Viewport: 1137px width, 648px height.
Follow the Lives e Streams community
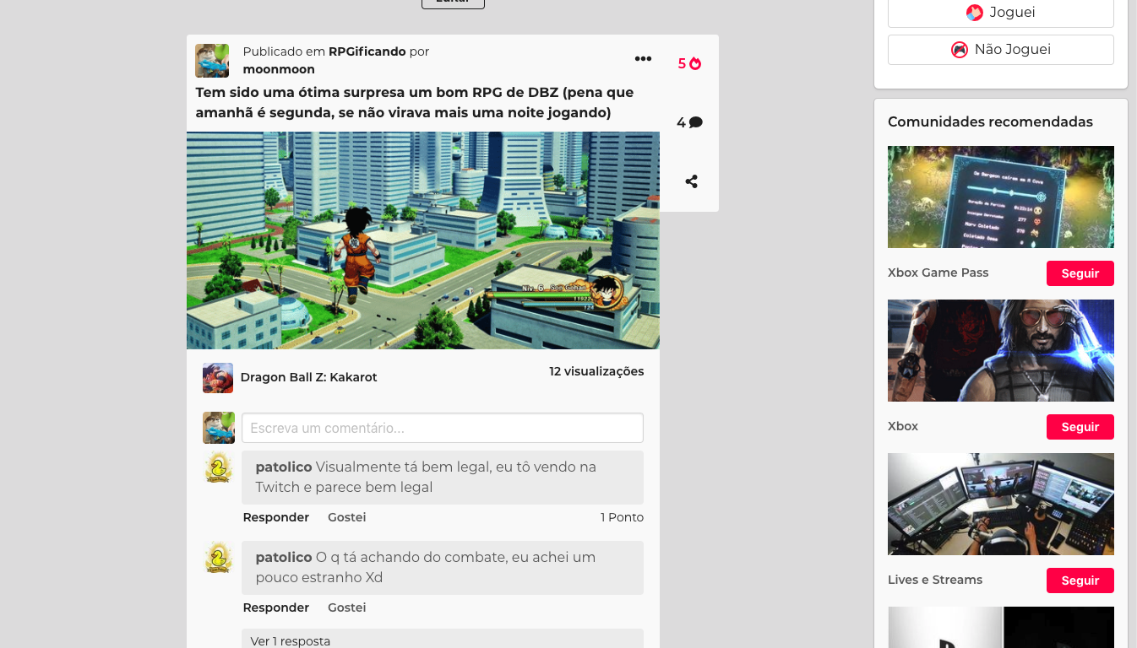1080,580
